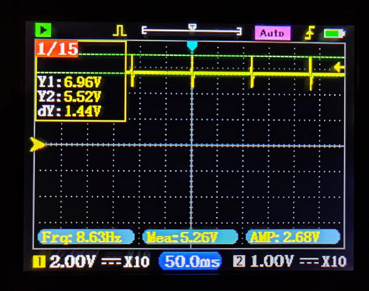Select the cyan trigger position marker
This screenshot has height=291, width=369.
click(x=192, y=46)
